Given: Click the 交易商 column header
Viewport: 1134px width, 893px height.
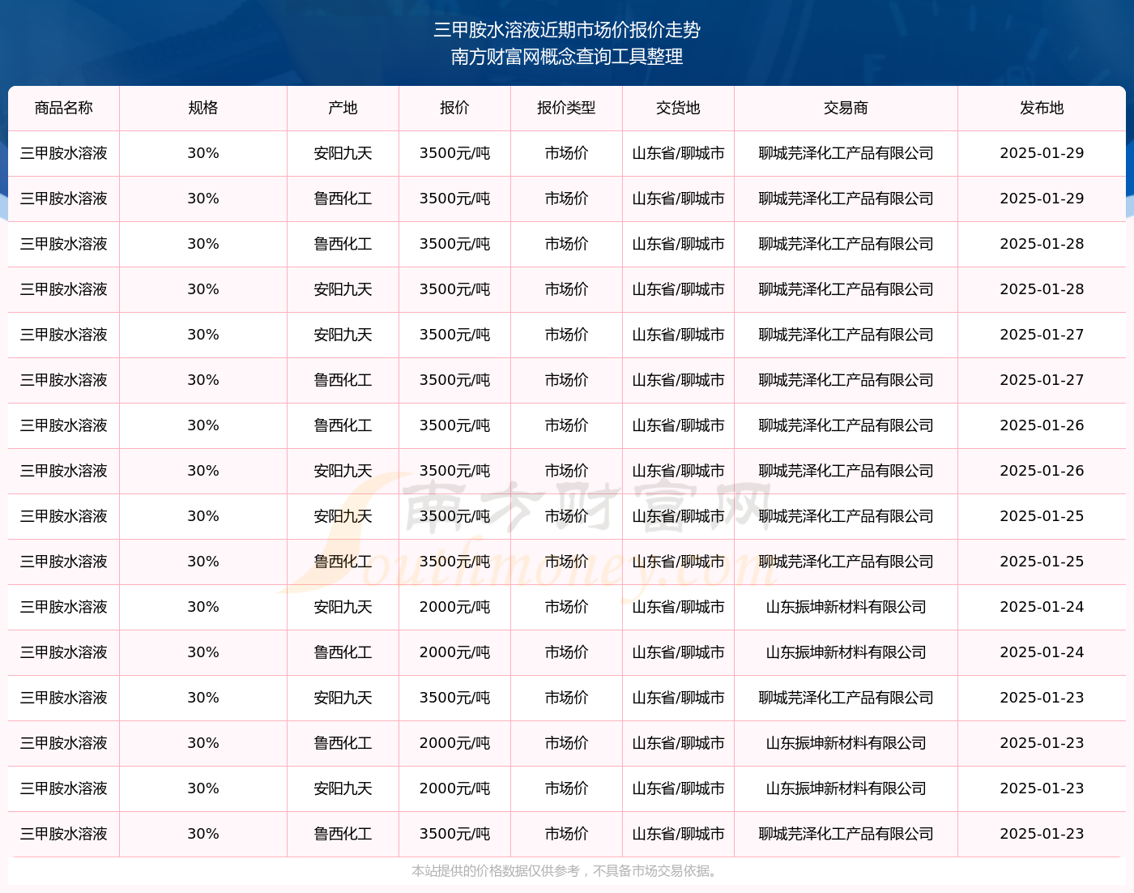Looking at the screenshot, I should pyautogui.click(x=846, y=108).
